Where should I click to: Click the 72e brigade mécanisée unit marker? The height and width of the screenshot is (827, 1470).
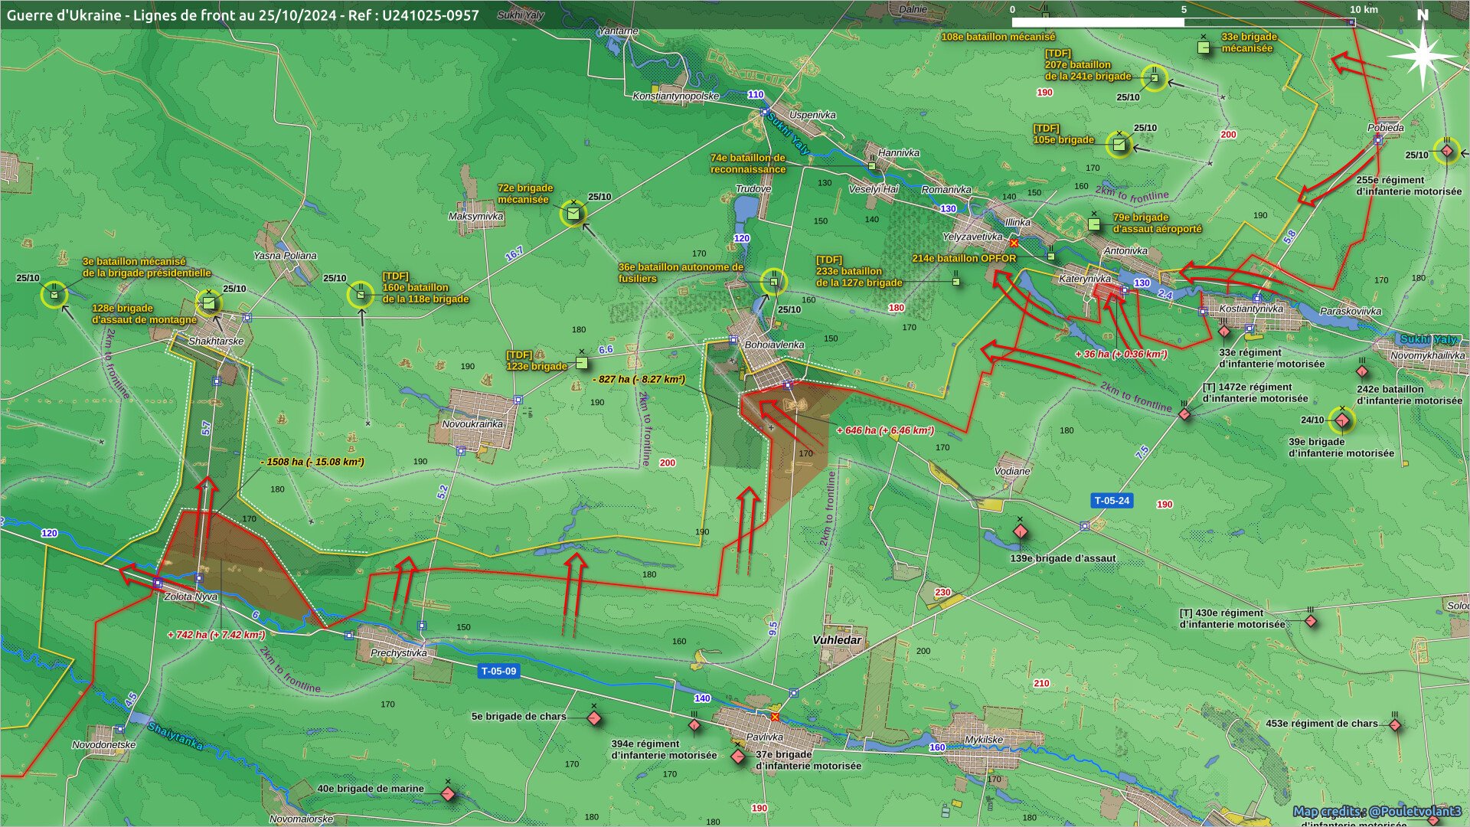pyautogui.click(x=573, y=213)
